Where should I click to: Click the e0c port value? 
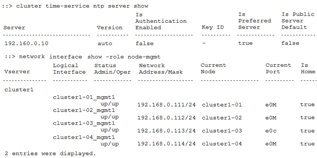[271, 131]
